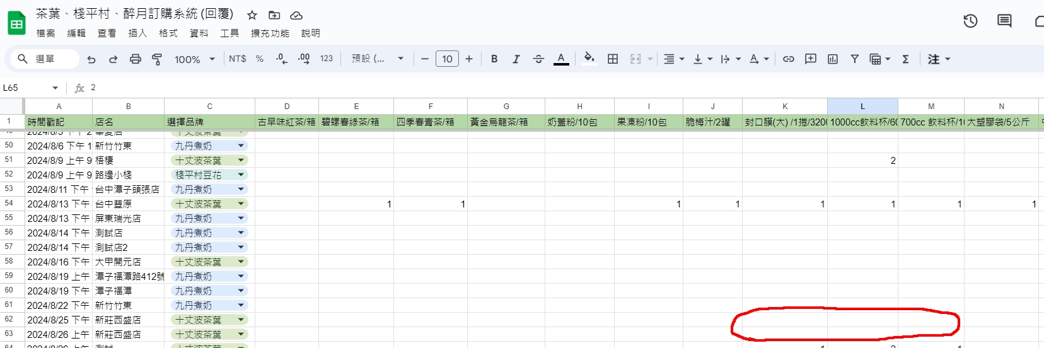Toggle strikethrough formatting
Screen dimensions: 1044x348
pyautogui.click(x=538, y=59)
